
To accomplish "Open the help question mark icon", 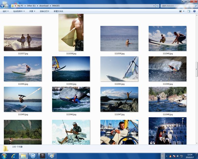I will 195,11.
